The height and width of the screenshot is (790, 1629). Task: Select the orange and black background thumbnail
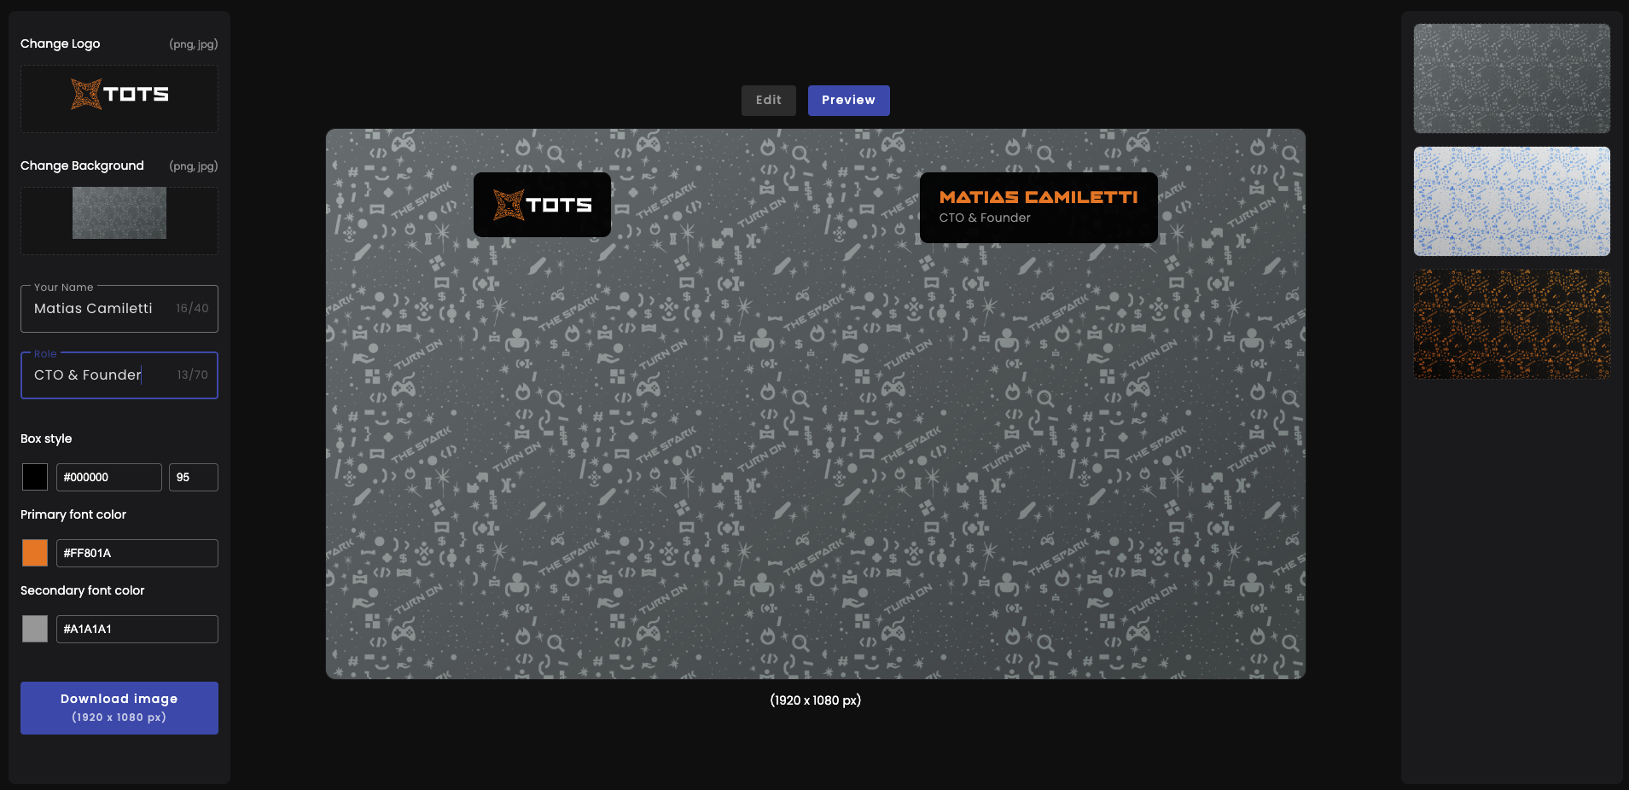click(1511, 324)
